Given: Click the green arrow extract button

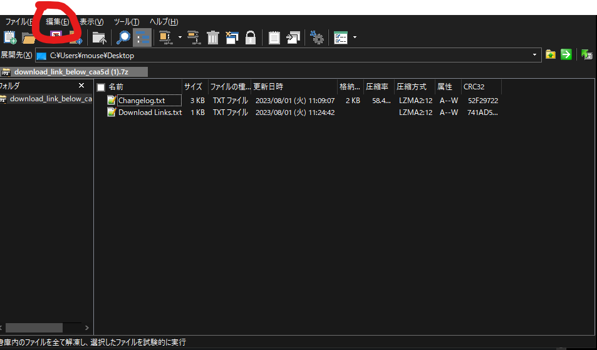Looking at the screenshot, I should click(566, 55).
